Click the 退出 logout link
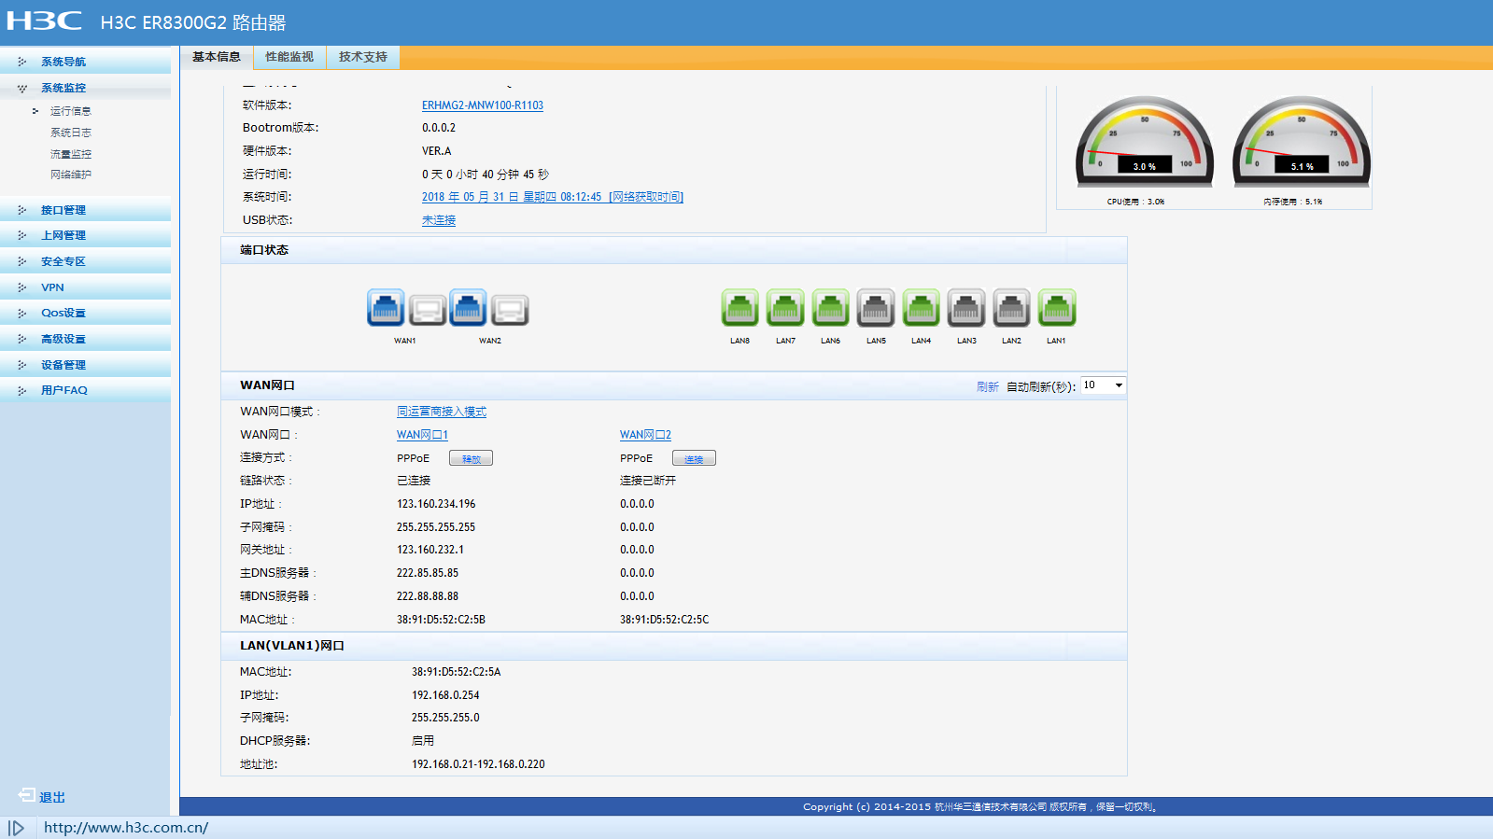The image size is (1493, 839). (43, 796)
